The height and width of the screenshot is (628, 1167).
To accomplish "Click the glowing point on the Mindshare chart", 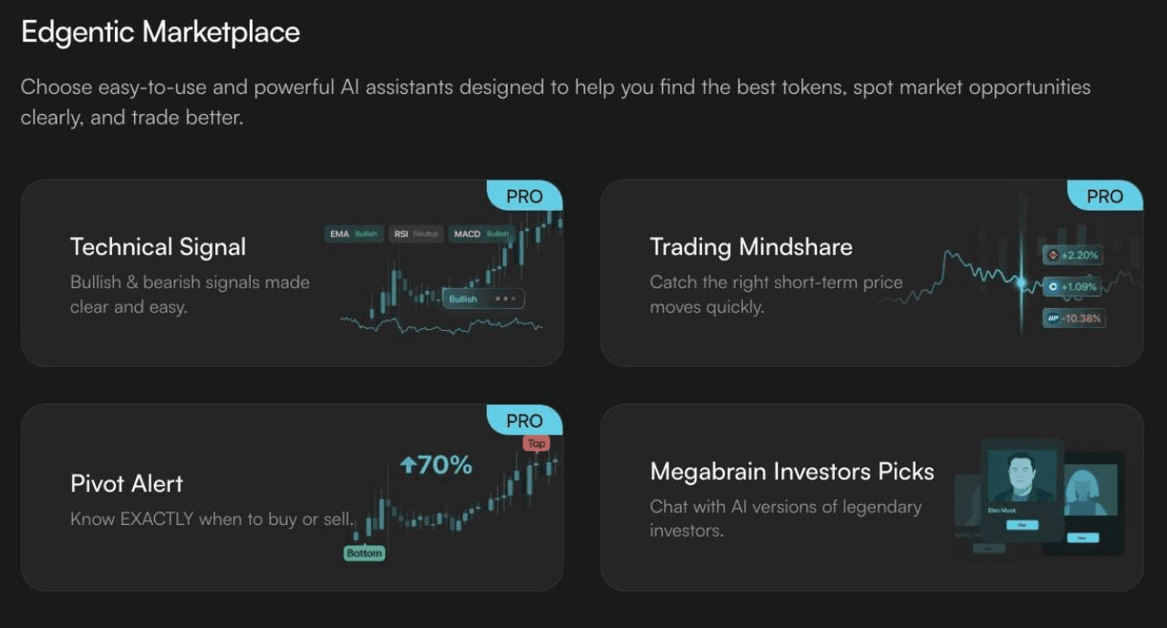I will [x=1021, y=283].
